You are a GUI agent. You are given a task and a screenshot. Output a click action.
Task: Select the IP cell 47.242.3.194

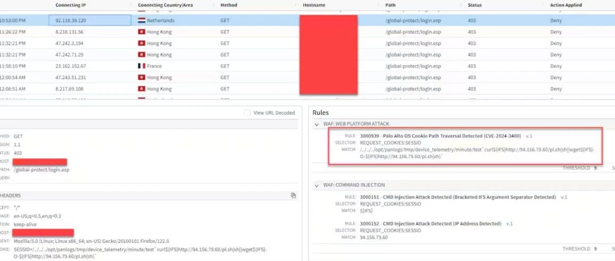(69, 43)
